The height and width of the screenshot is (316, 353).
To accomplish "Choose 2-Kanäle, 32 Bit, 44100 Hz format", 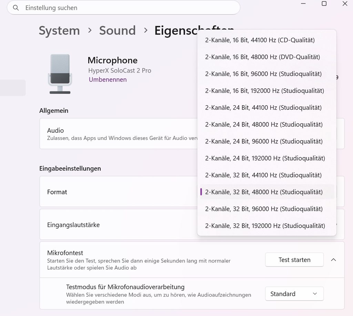I will pyautogui.click(x=267, y=175).
